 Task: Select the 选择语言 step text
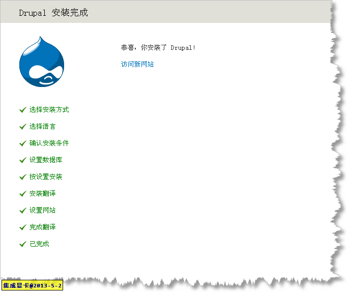point(42,126)
